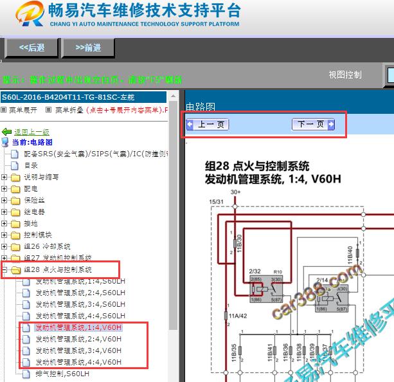
Task: Click page icon of 发动机管理系统,2:4,V60H
Action: pos(26,339)
